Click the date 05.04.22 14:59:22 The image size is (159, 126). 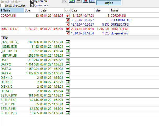(x=52, y=60)
